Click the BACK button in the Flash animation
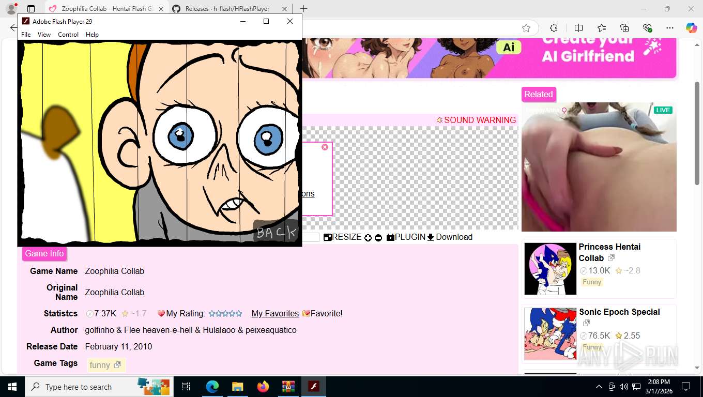The width and height of the screenshot is (703, 397). (277, 232)
